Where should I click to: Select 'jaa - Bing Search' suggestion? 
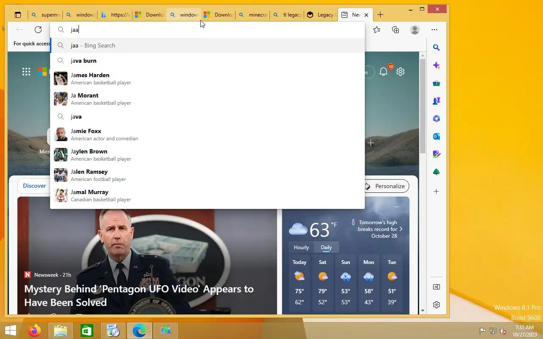click(x=207, y=45)
